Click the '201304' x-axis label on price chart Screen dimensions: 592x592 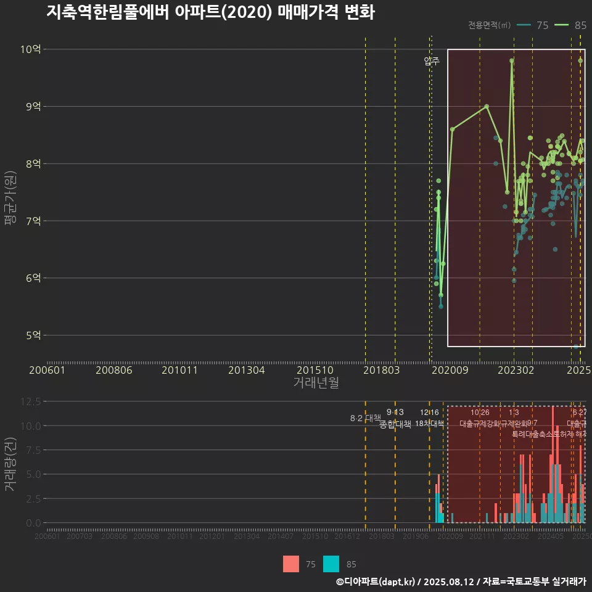click(x=246, y=370)
